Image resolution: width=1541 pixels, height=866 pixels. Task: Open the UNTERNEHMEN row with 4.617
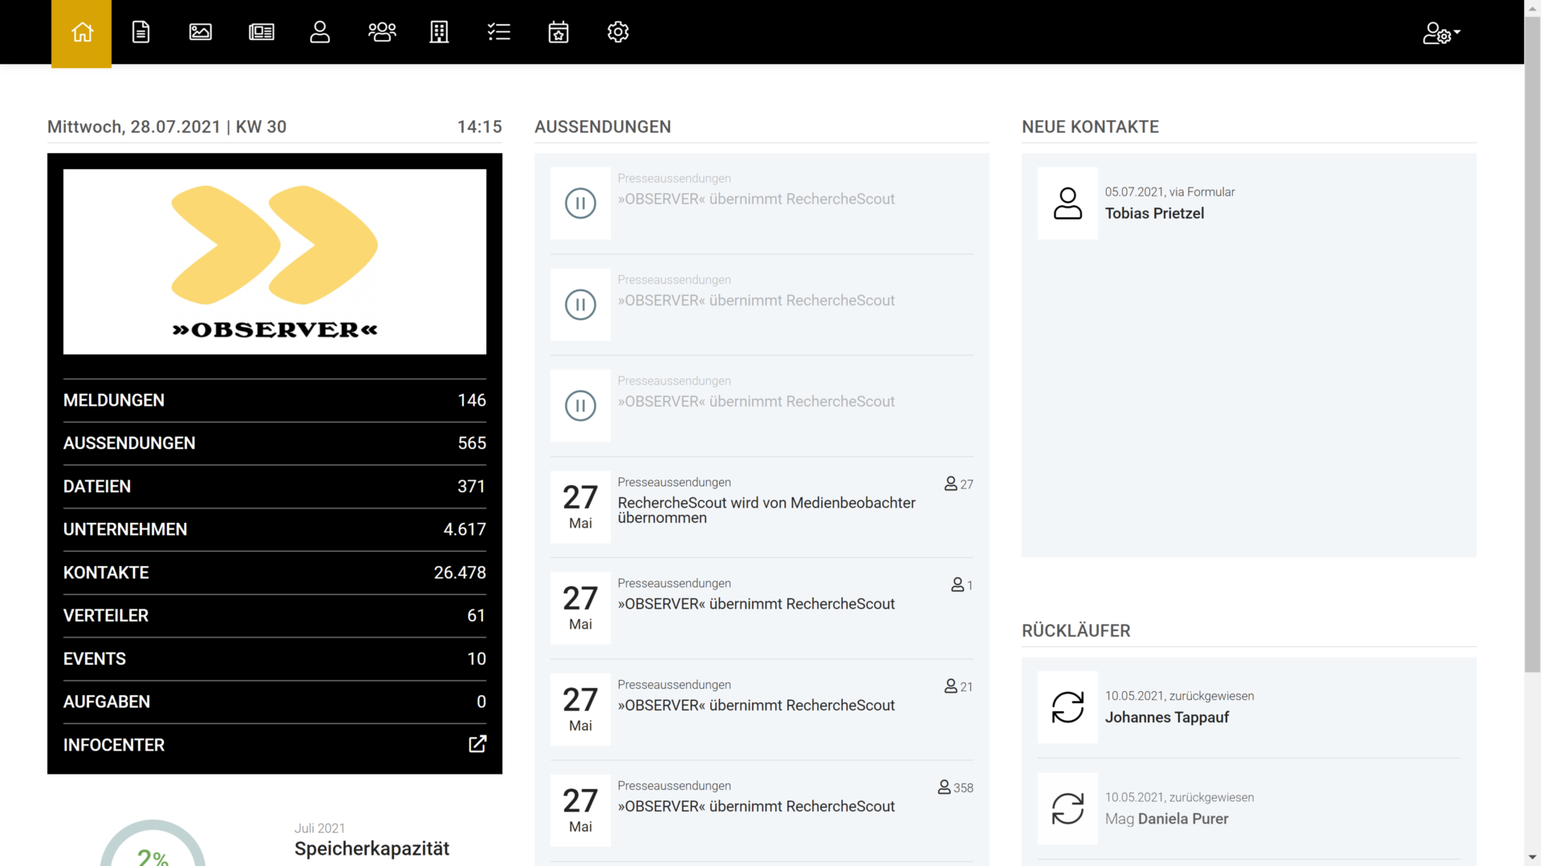point(274,529)
